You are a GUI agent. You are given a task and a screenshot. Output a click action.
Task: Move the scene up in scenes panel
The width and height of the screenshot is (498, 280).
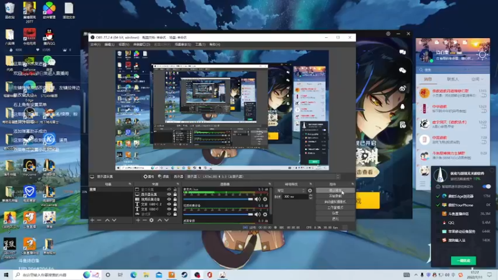tap(107, 220)
